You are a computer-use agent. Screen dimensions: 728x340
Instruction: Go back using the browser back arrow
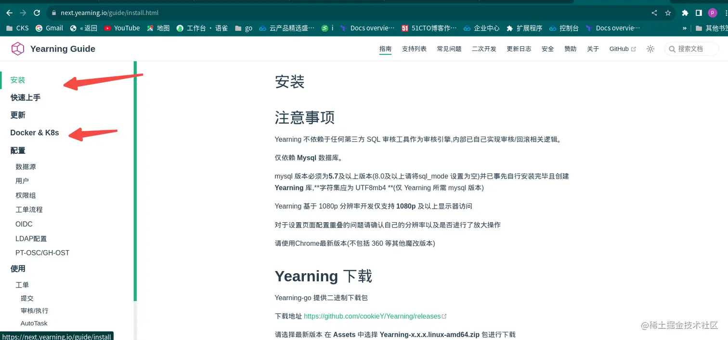[x=9, y=13]
